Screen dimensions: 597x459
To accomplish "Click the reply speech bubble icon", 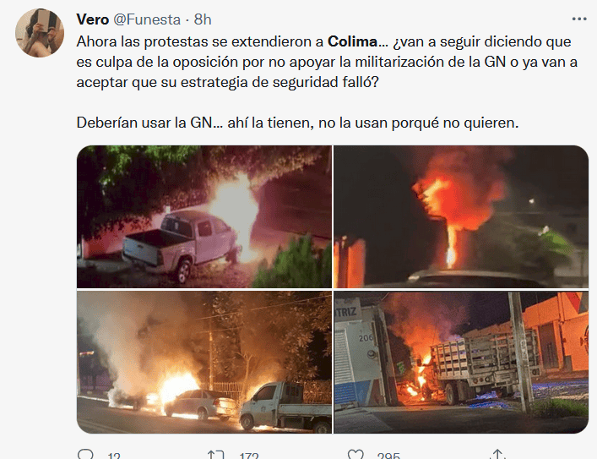I will tap(85, 455).
